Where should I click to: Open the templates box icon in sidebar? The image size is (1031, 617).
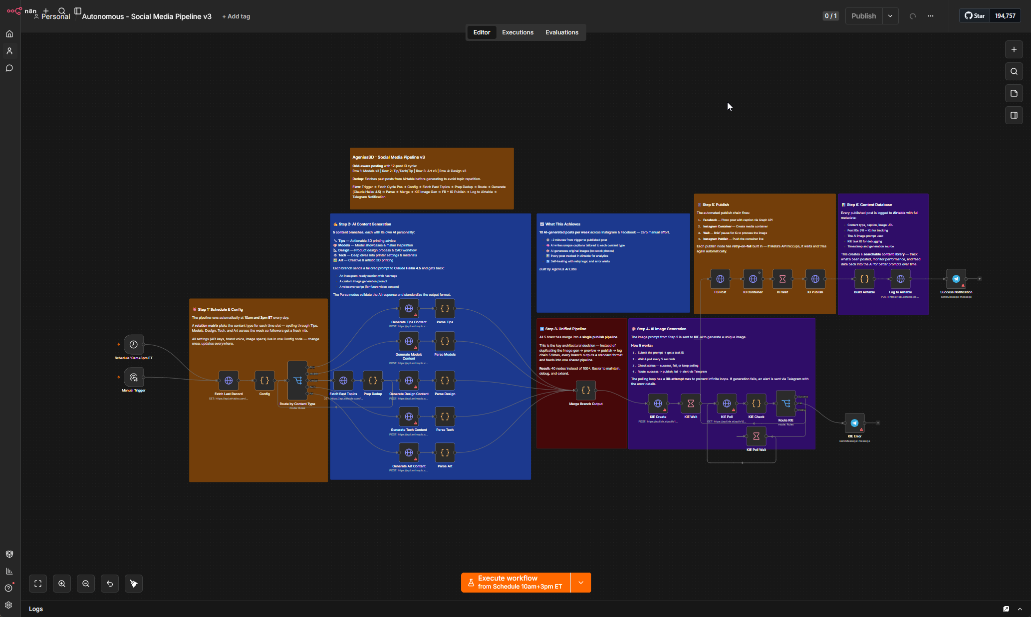tap(9, 554)
